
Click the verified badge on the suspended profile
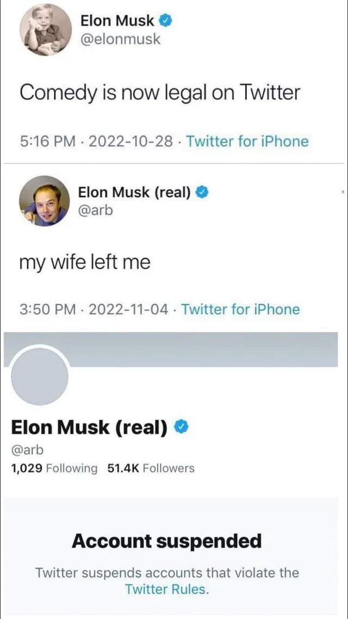click(x=181, y=428)
